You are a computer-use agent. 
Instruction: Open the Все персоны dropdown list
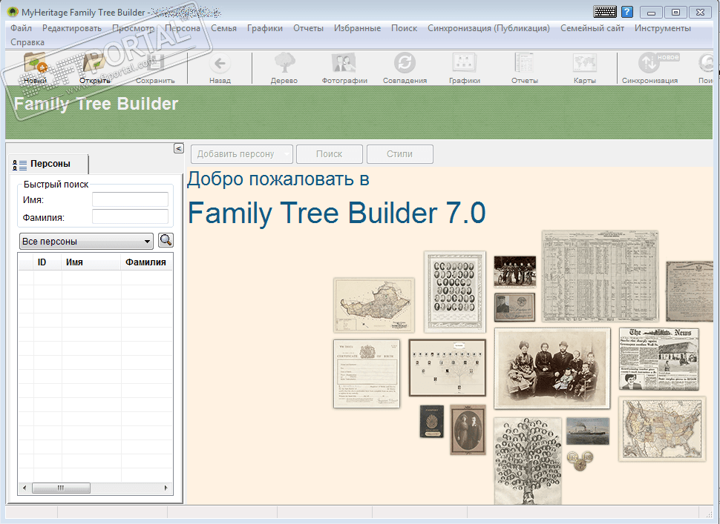tap(86, 241)
